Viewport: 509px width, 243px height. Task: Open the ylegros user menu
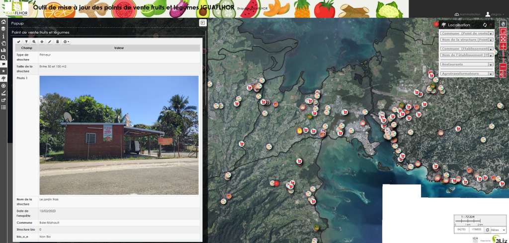495,14
